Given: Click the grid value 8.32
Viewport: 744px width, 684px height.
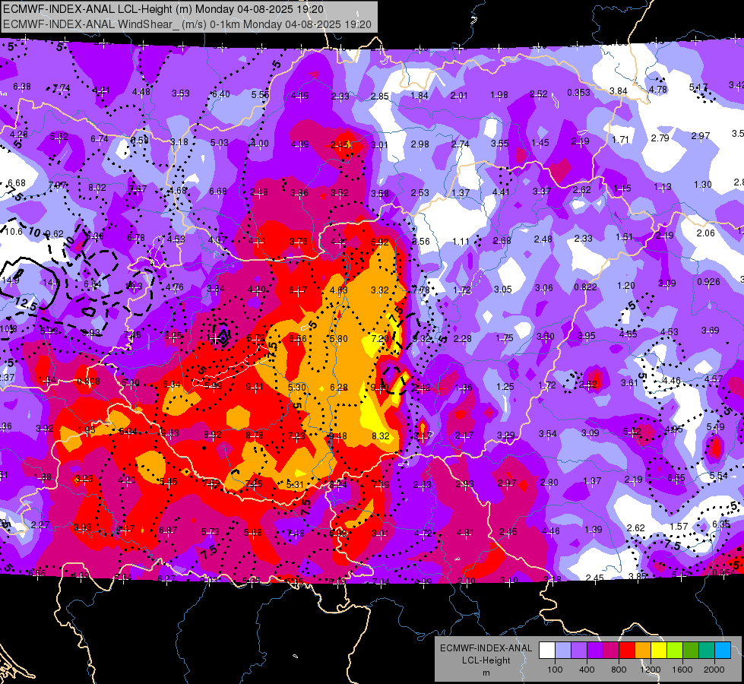Looking at the screenshot, I should (x=381, y=435).
